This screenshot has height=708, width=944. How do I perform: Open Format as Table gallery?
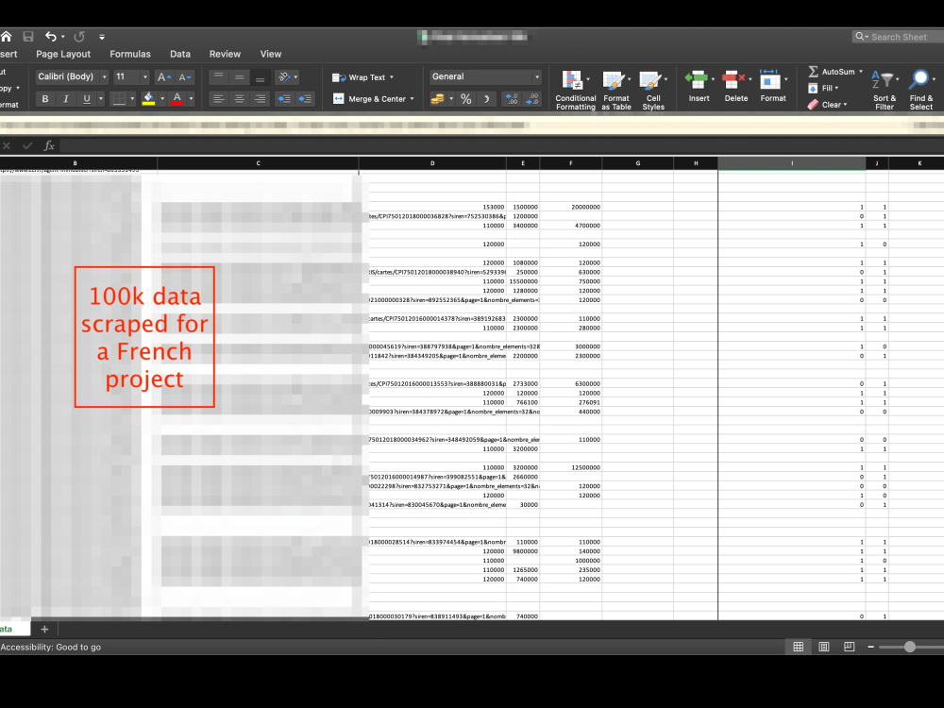[x=615, y=91]
